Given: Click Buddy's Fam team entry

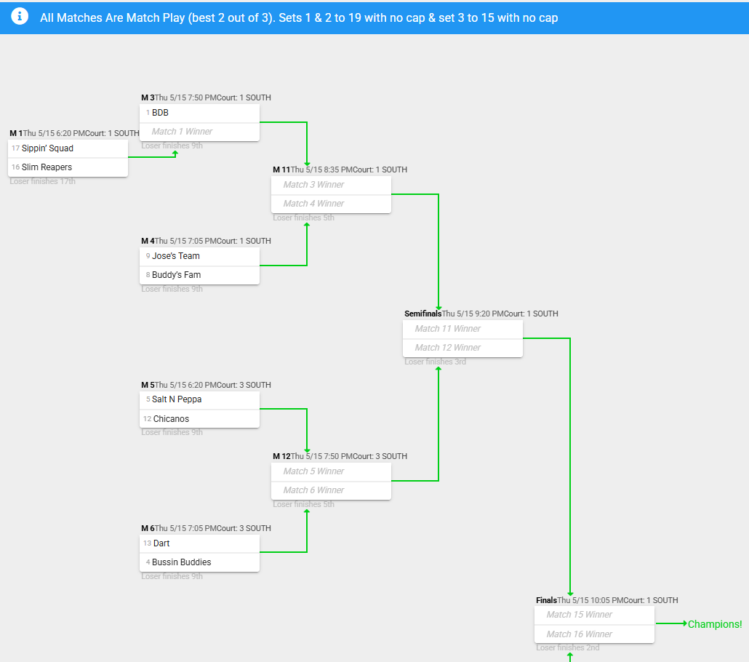Looking at the screenshot, I should click(x=176, y=275).
